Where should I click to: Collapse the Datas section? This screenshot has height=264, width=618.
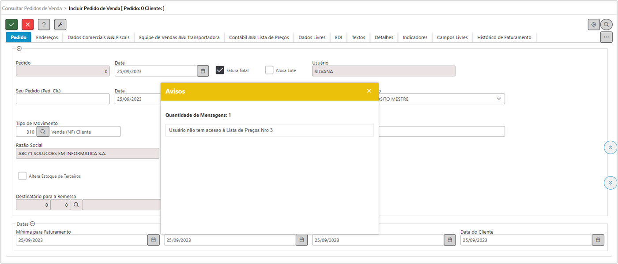[33, 224]
